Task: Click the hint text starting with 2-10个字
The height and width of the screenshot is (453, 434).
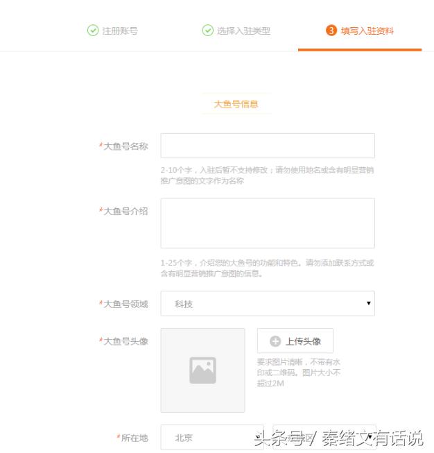Action: pos(268,176)
